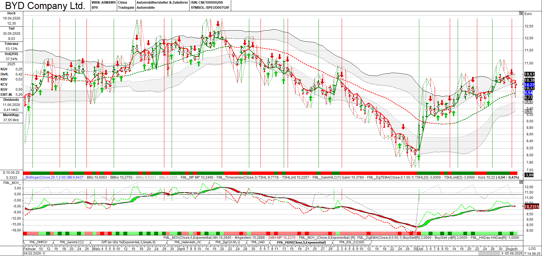Click the FML_MOV_ panel title label
This screenshot has width=542, height=256.
(12, 183)
